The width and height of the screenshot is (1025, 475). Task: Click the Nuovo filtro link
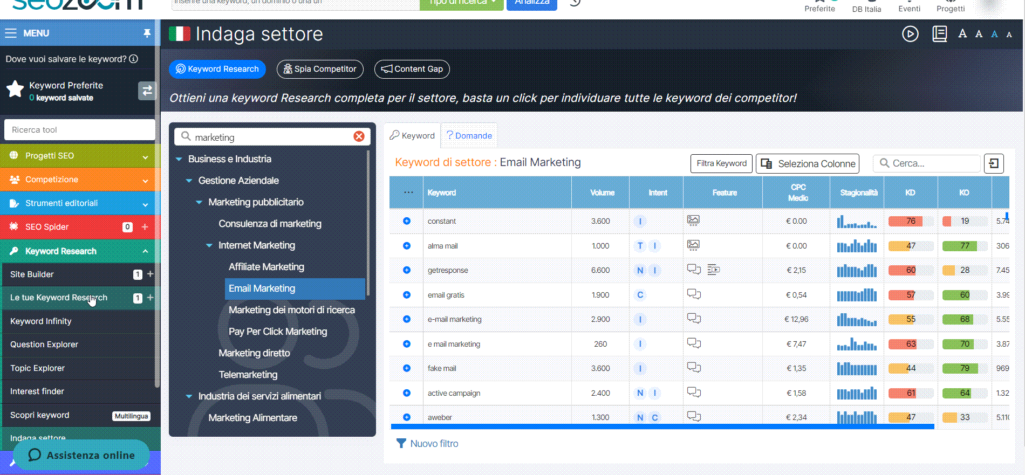pyautogui.click(x=427, y=444)
